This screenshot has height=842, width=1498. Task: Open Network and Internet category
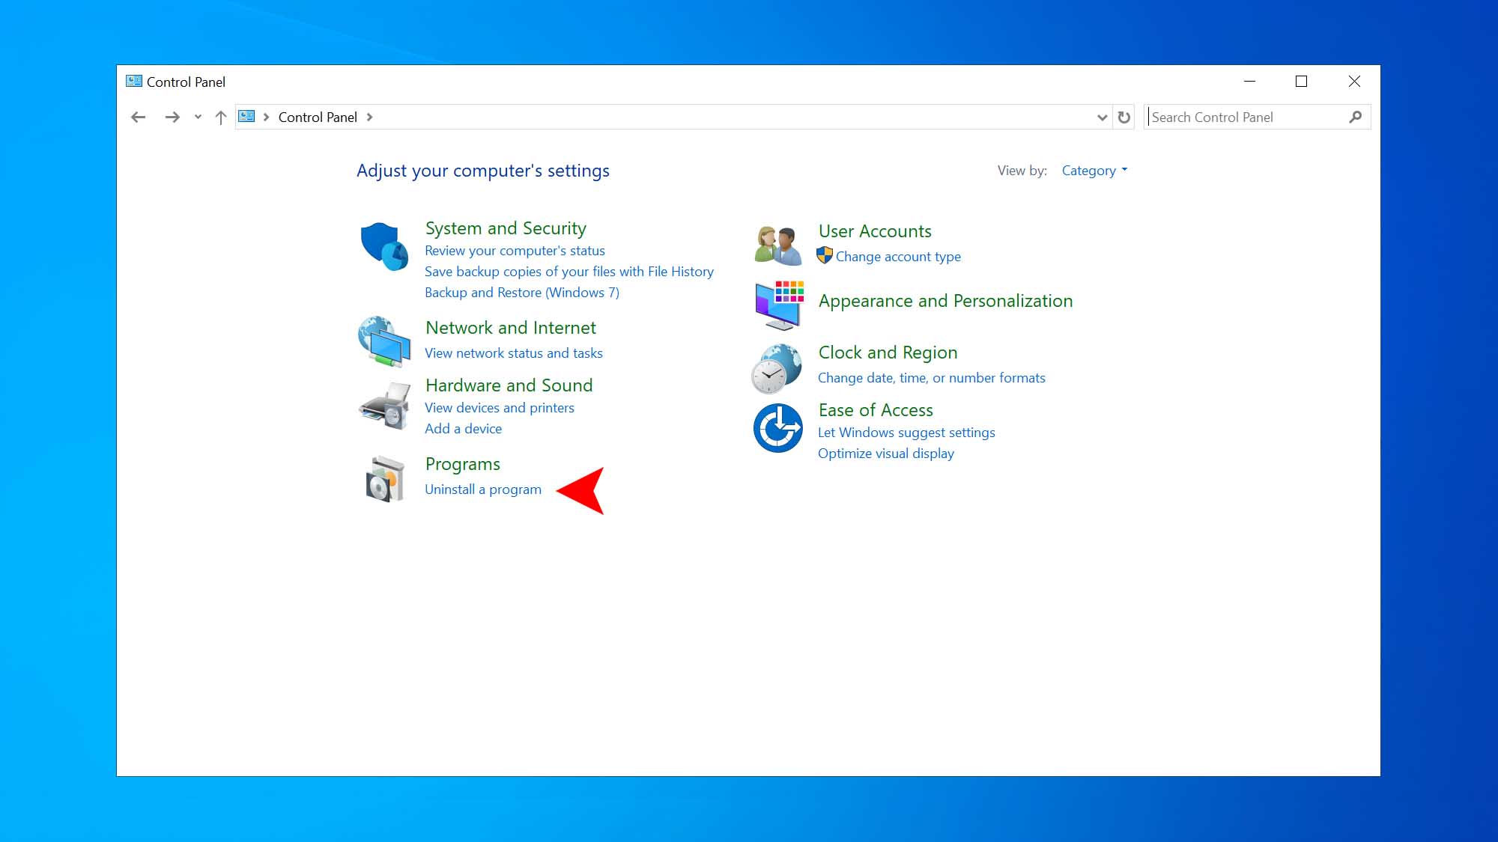511,328
